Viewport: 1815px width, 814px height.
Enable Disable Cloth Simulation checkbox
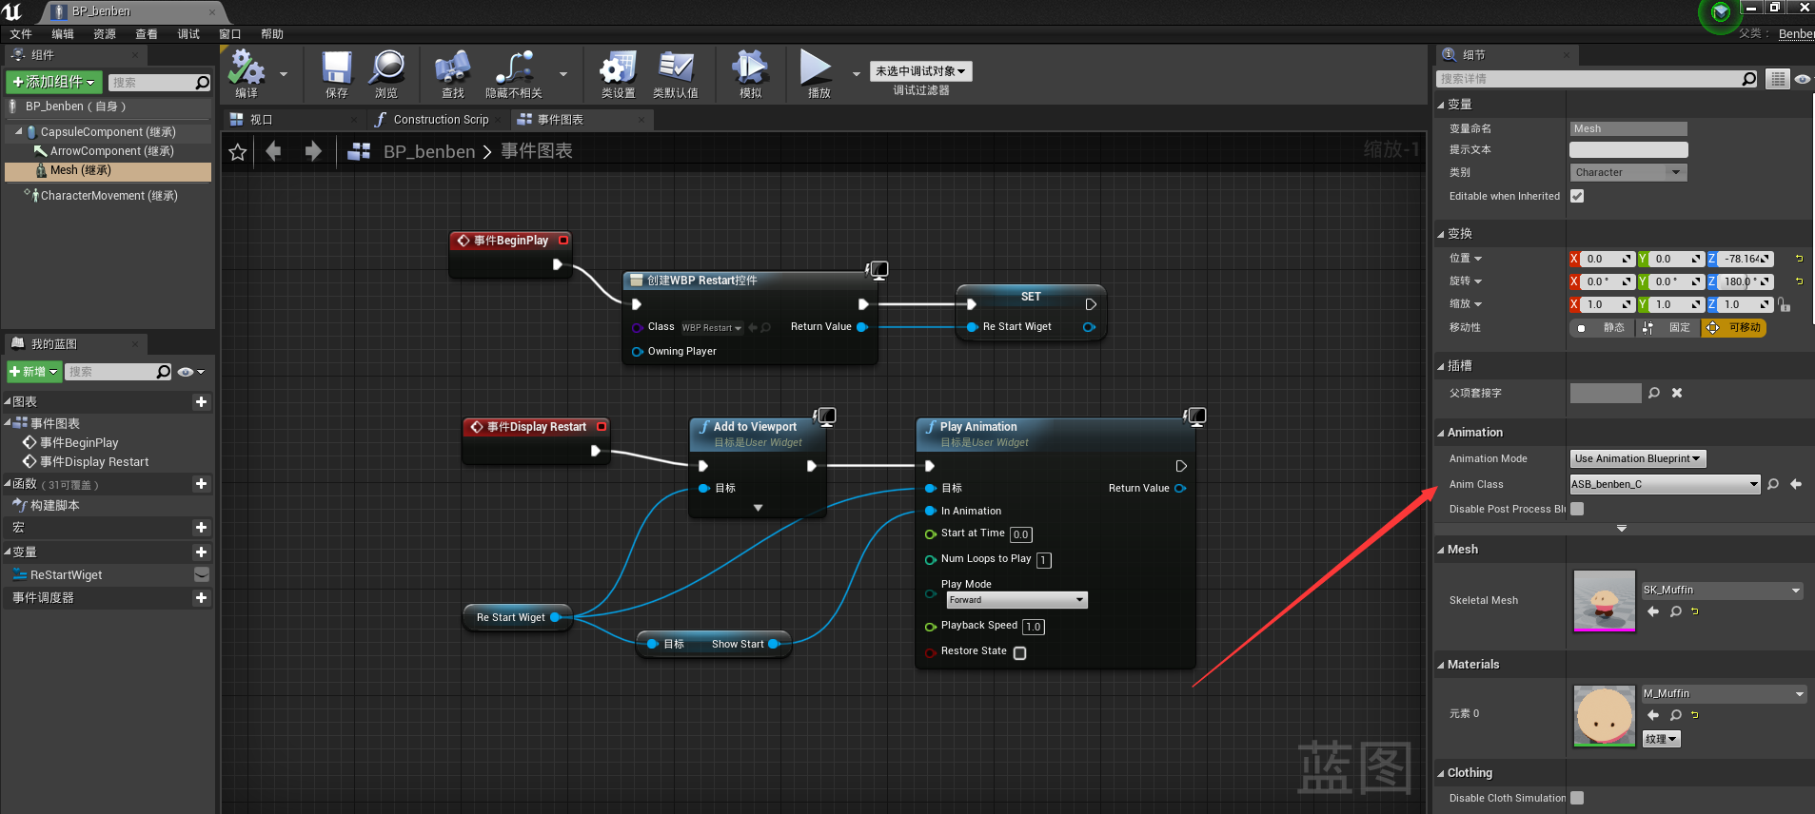(1577, 798)
